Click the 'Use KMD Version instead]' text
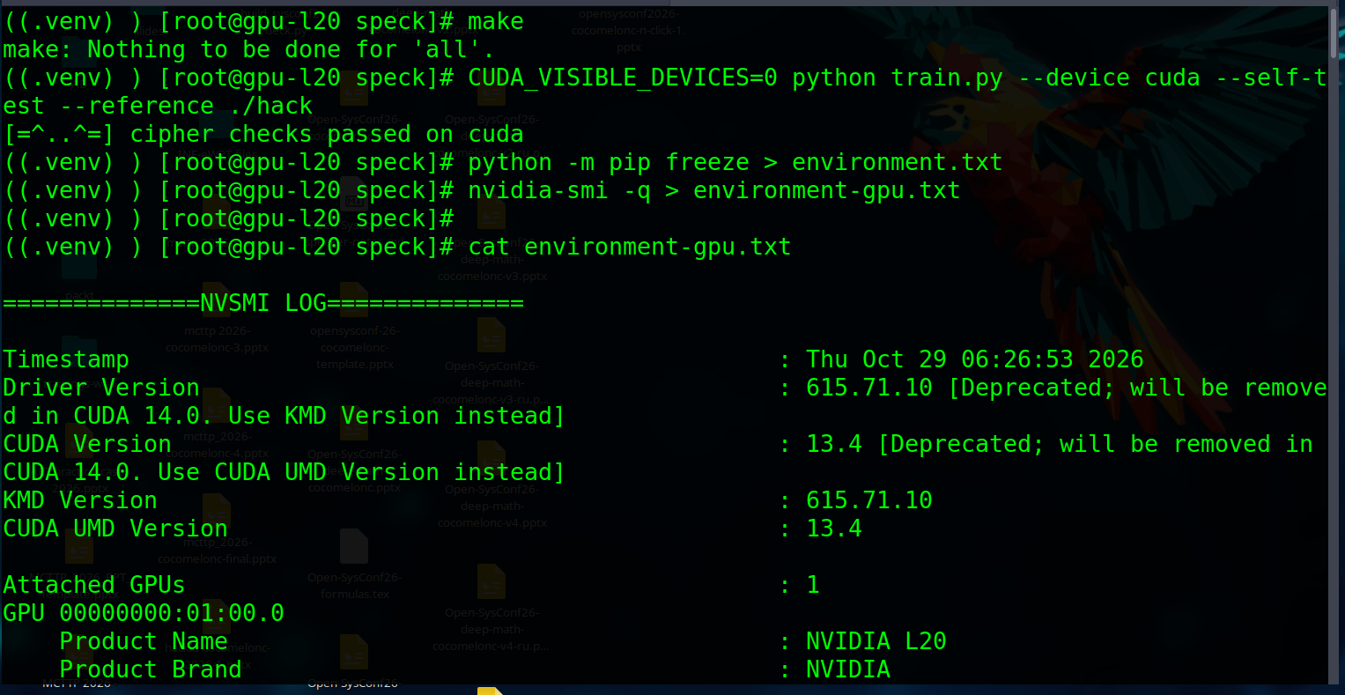 pos(396,416)
